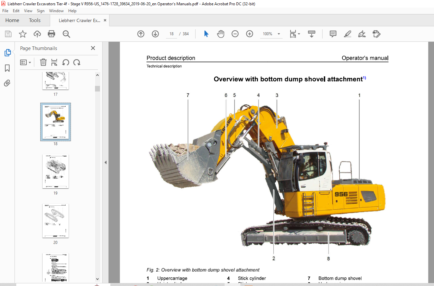Open the File menu
Viewport: 434px width, 286px height.
click(x=5, y=11)
